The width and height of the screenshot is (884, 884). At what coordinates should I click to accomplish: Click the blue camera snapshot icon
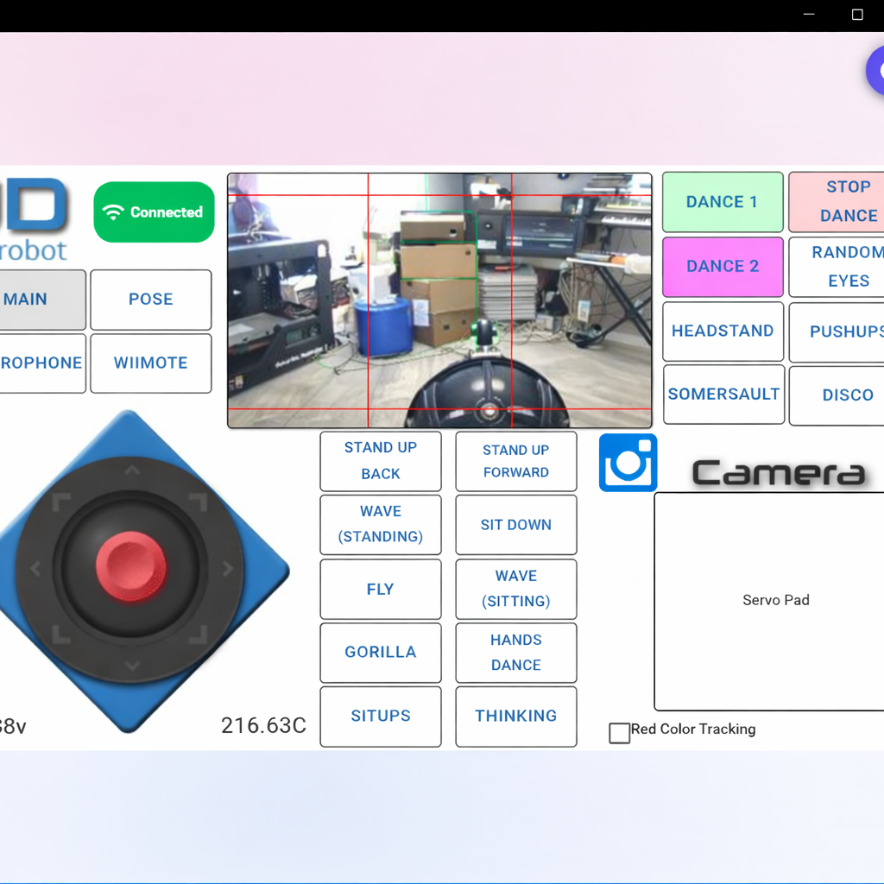[x=628, y=463]
